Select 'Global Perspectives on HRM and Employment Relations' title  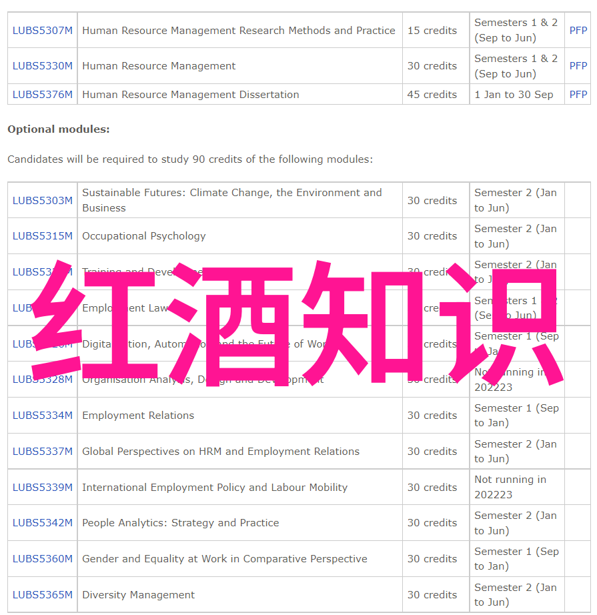221,452
